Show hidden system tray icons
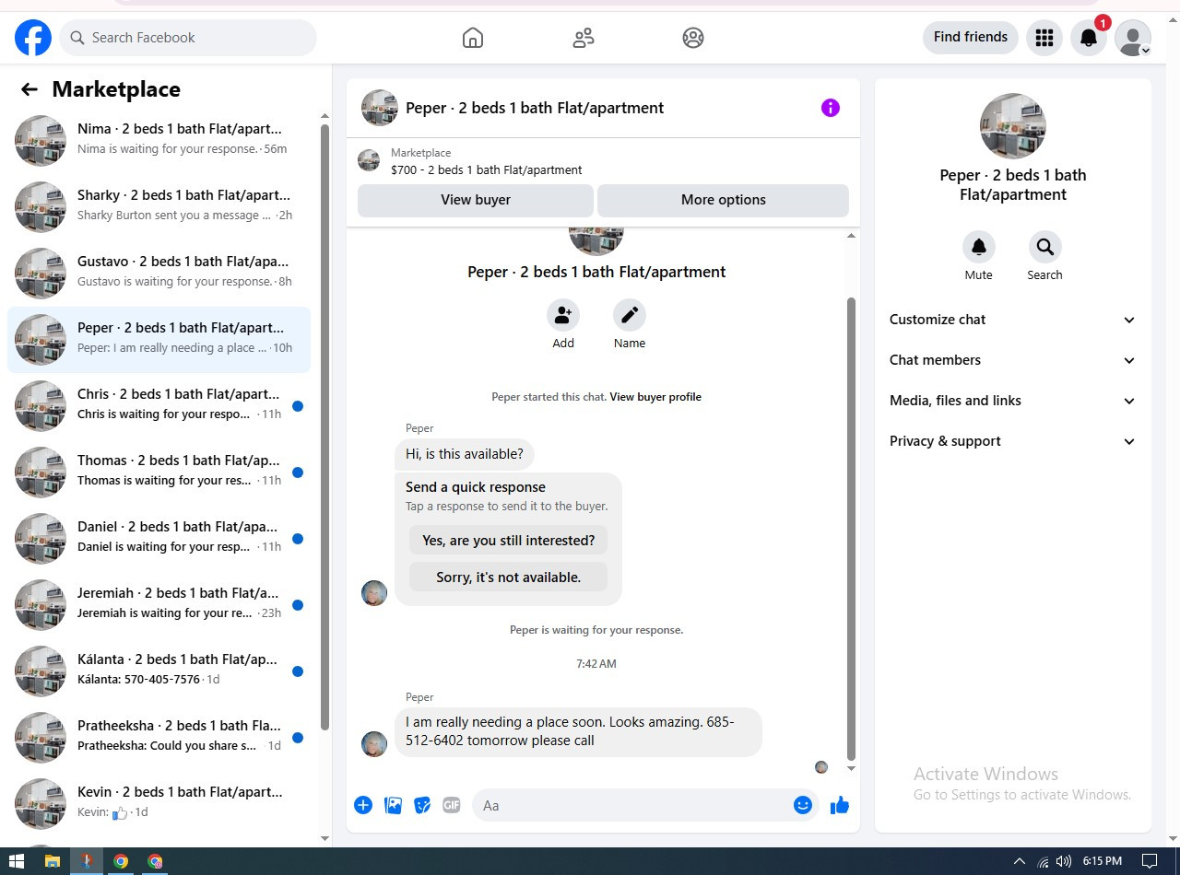 [1020, 861]
